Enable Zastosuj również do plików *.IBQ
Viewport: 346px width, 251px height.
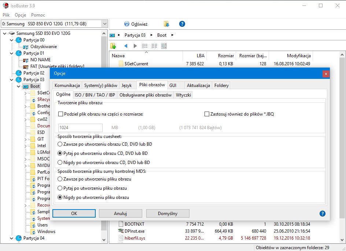click(x=207, y=114)
